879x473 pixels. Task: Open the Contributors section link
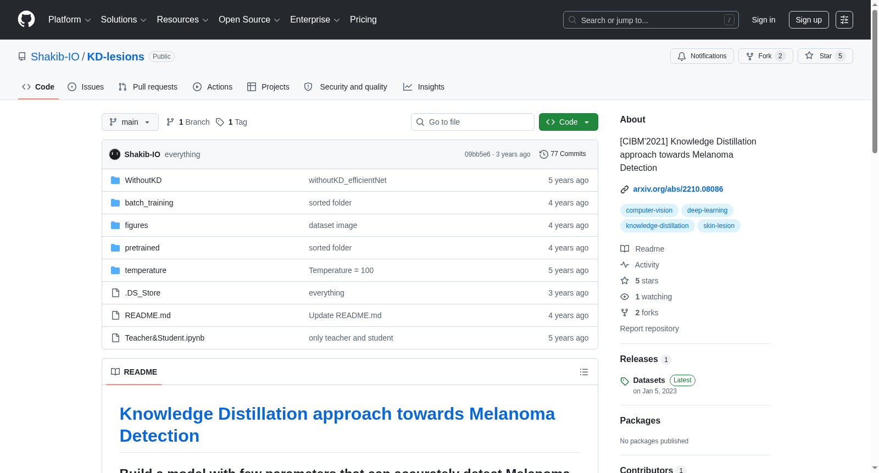[x=653, y=470]
